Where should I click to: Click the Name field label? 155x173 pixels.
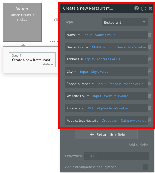[x=71, y=35]
